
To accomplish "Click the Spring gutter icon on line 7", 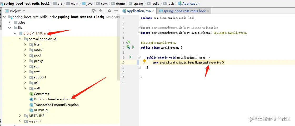I will pos(128,47).
